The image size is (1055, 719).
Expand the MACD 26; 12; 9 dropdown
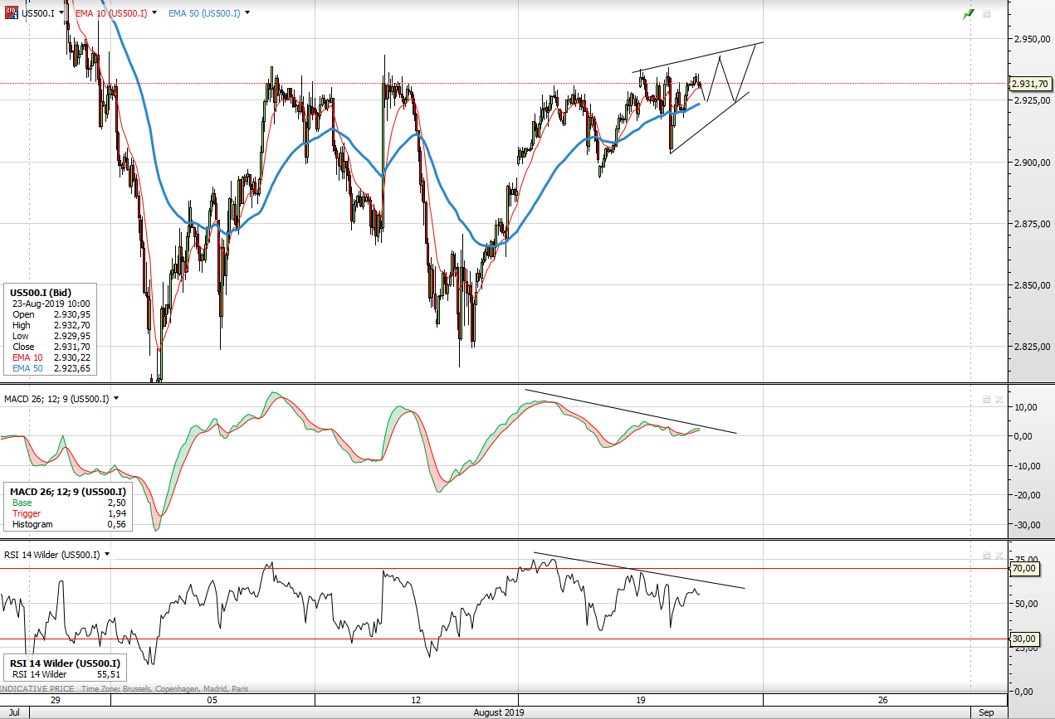point(115,399)
